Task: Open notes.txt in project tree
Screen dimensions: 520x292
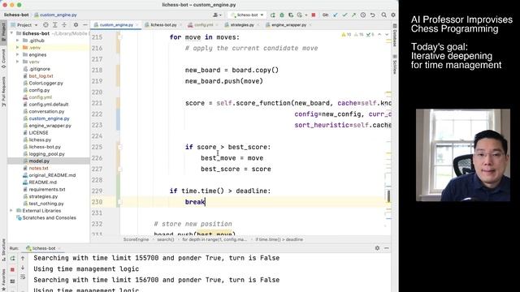Action: tap(38, 168)
